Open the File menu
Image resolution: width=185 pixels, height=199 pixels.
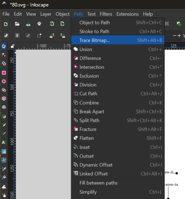6,14
